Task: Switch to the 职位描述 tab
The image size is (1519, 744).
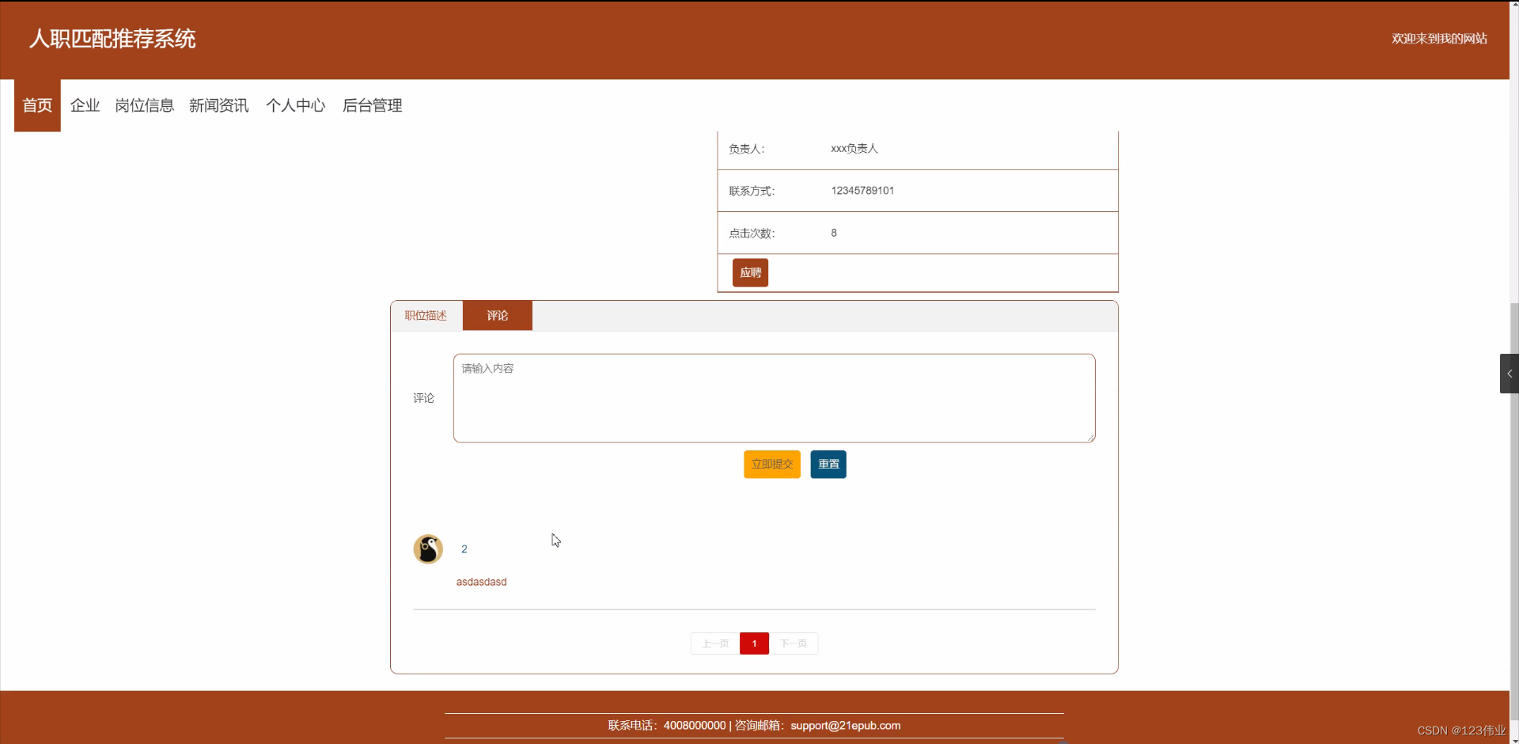Action: pyautogui.click(x=426, y=315)
